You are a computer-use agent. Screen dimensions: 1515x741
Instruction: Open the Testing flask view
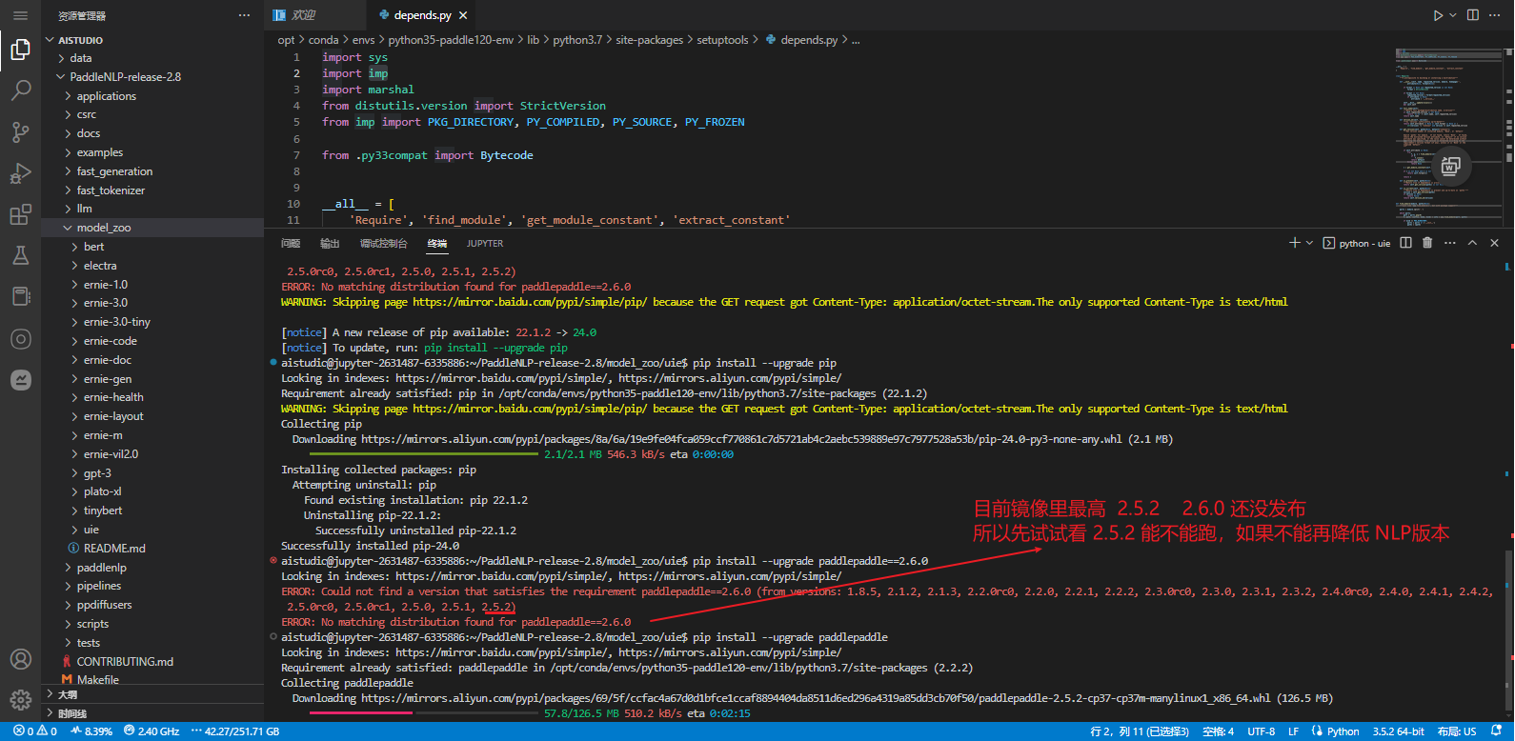(x=20, y=255)
